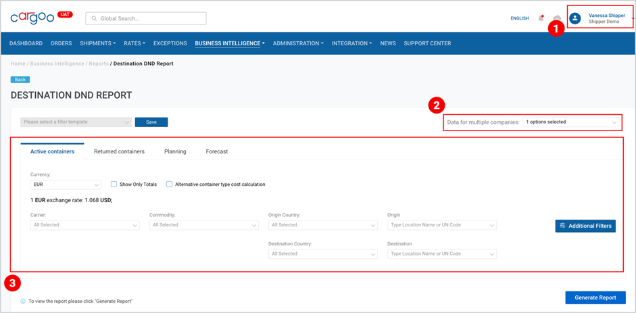
Task: Go to Dashboard in navigation
Action: coord(26,43)
